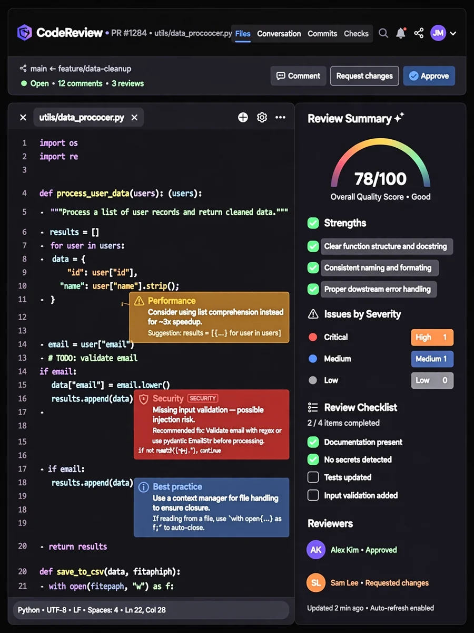Click the Best practice info icon

click(x=143, y=487)
